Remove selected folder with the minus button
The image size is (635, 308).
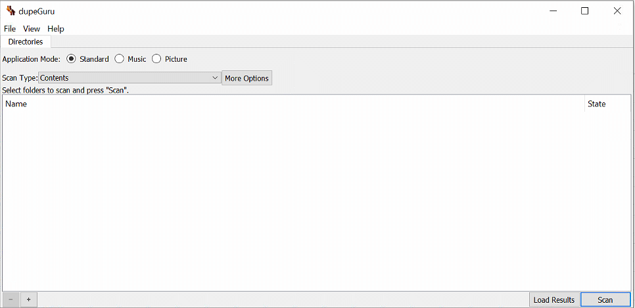11,299
